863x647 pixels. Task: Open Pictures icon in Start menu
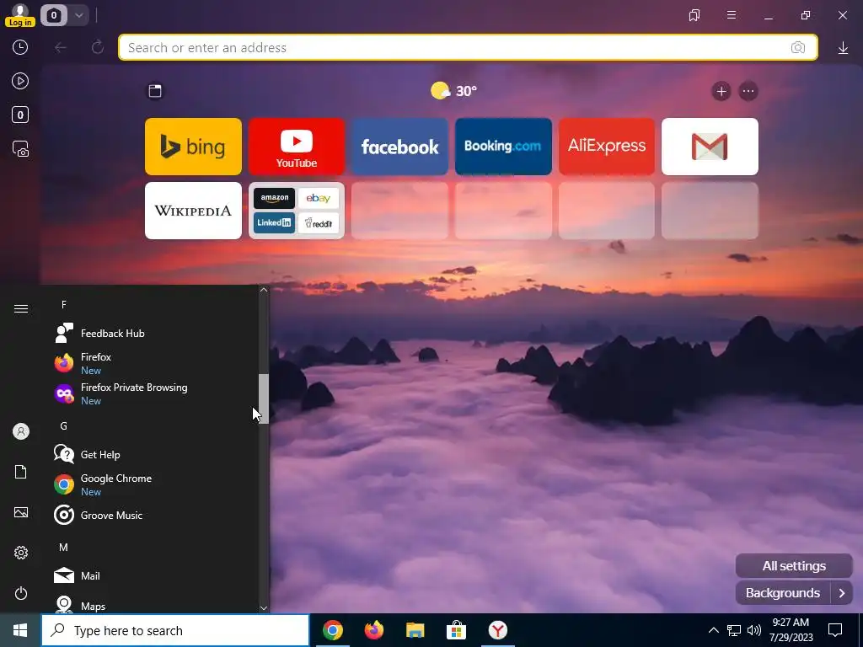point(21,513)
